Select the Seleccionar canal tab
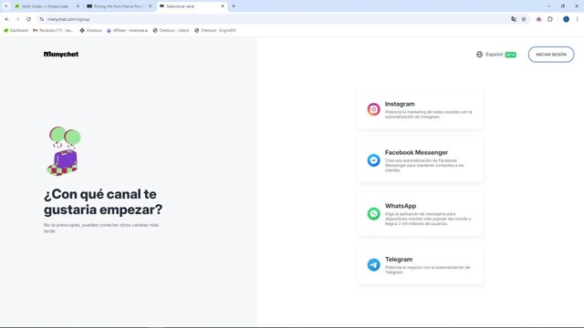 (x=192, y=6)
